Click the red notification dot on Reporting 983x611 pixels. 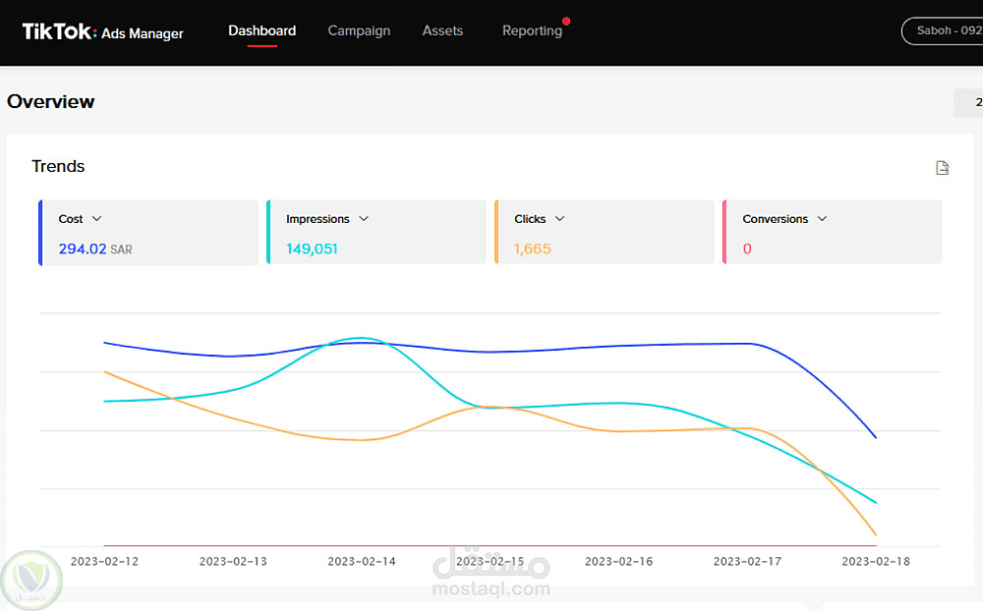tap(566, 22)
